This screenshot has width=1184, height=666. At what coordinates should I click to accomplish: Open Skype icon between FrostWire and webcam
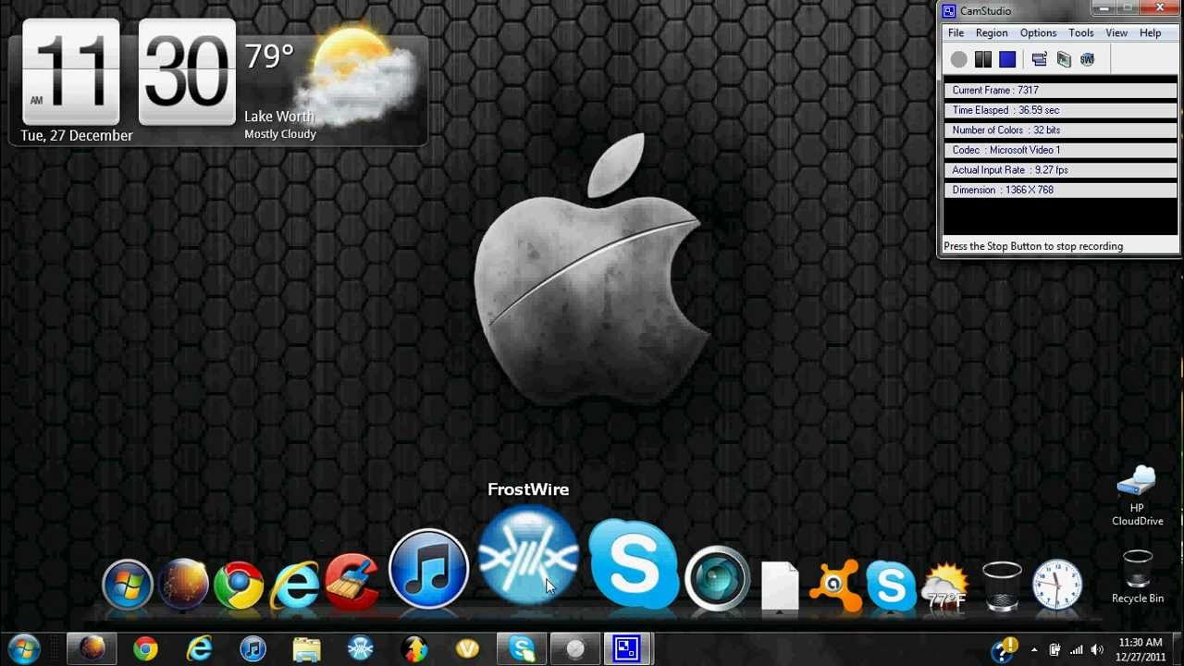click(x=634, y=564)
